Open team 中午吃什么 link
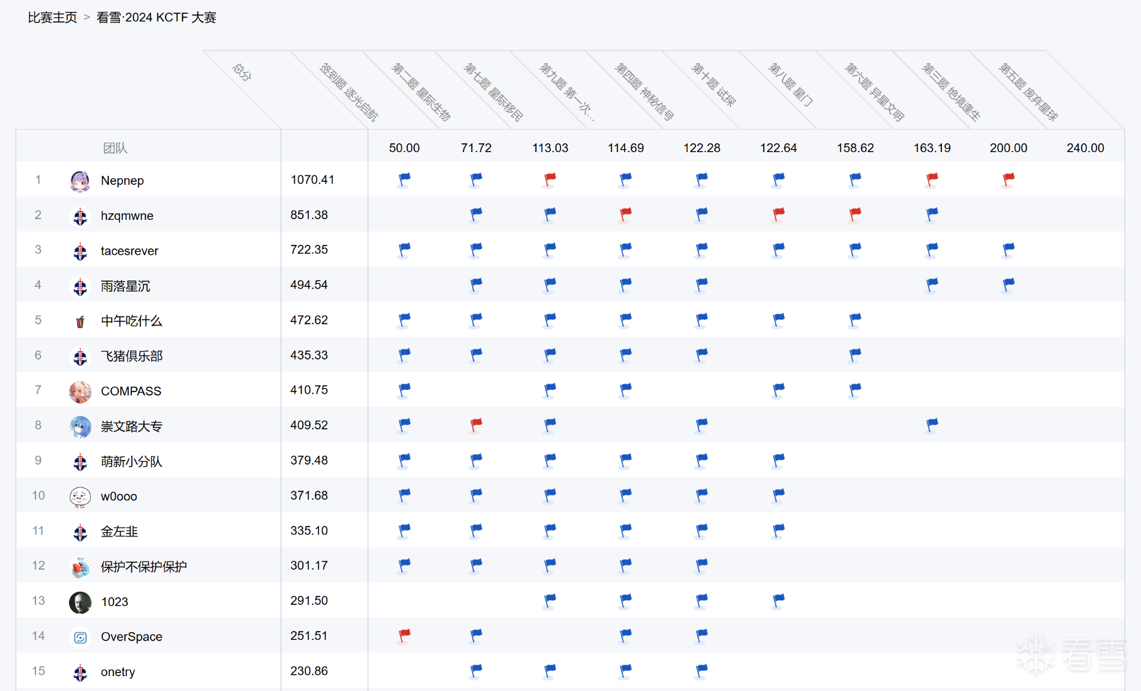Viewport: 1141px width, 691px height. pyautogui.click(x=131, y=321)
